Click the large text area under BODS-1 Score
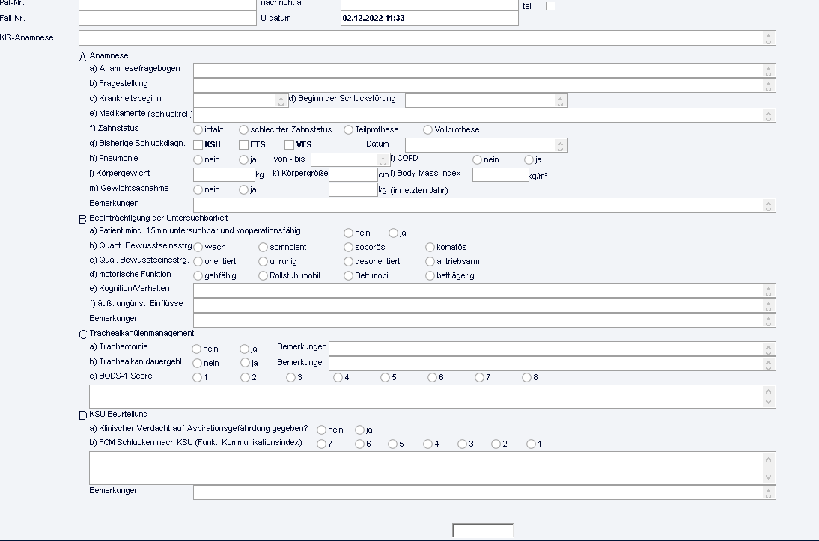 [433, 397]
